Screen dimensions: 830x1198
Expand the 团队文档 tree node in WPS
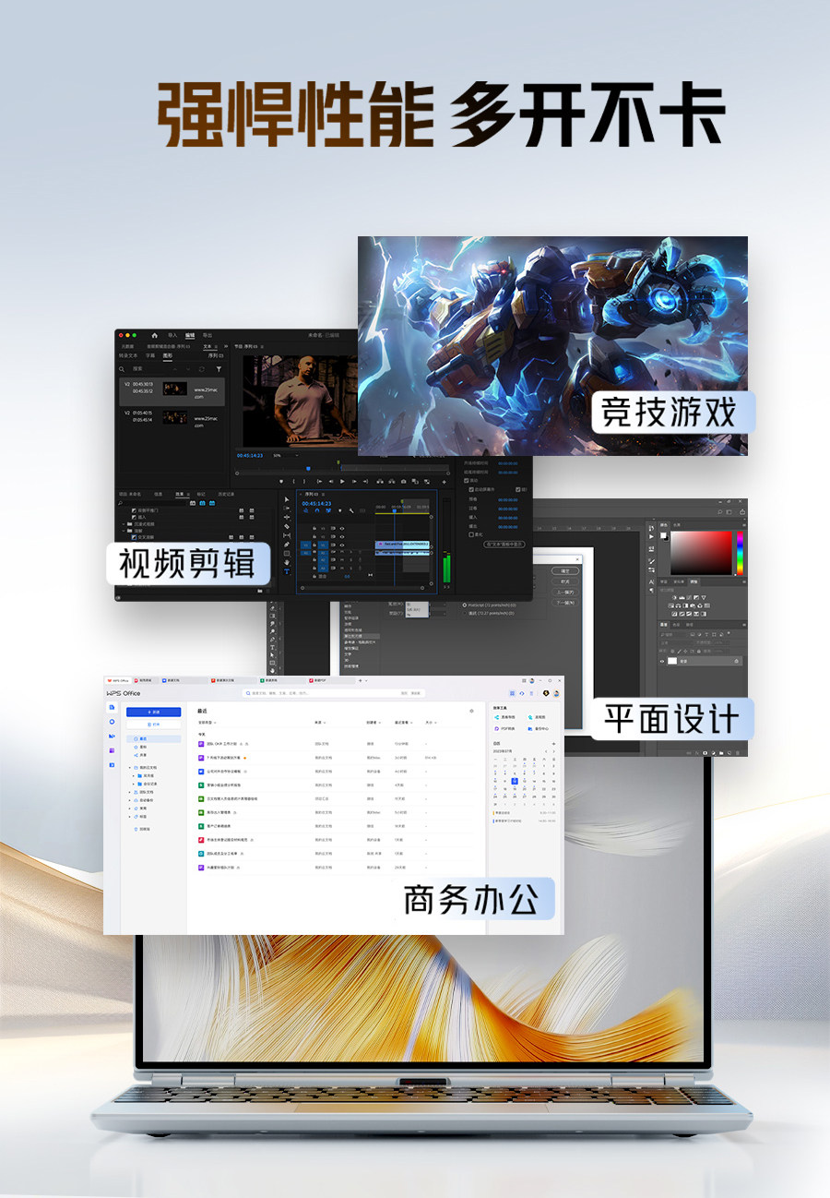click(x=129, y=792)
